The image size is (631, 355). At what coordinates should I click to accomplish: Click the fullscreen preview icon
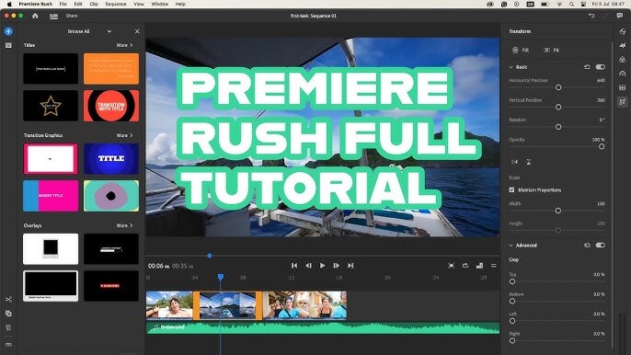point(451,266)
